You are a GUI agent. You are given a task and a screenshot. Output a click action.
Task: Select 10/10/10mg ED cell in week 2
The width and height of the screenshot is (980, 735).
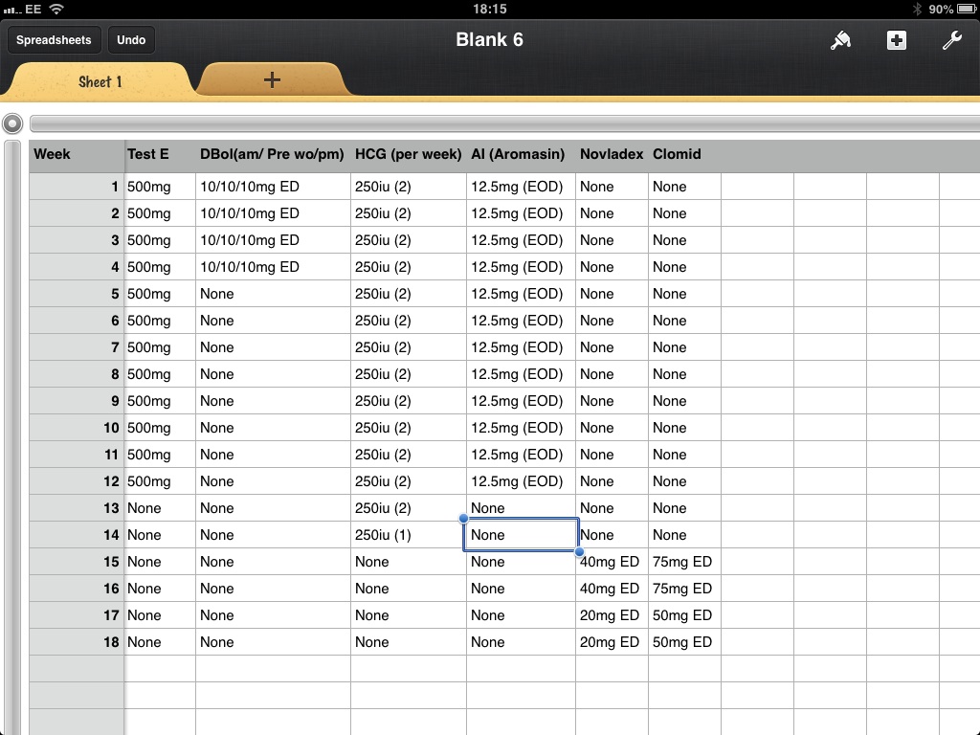click(273, 213)
